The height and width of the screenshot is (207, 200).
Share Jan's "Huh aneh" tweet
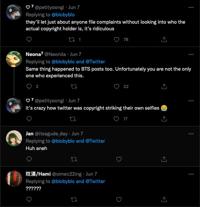(164, 159)
